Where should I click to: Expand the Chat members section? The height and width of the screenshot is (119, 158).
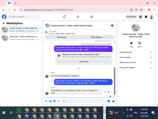point(136,57)
